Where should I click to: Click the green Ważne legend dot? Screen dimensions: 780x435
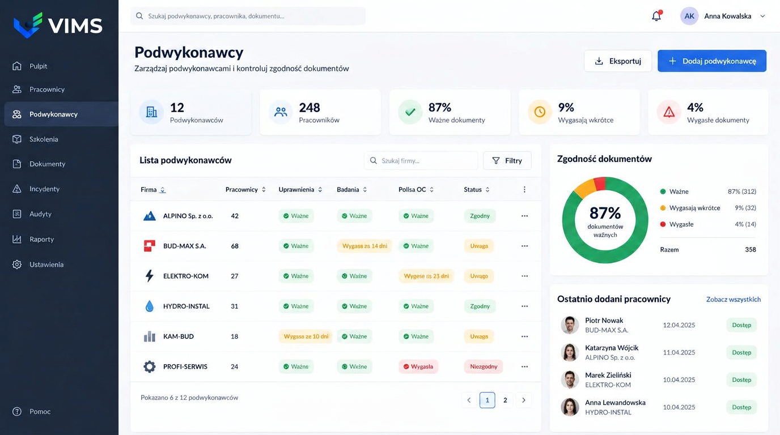tap(663, 192)
